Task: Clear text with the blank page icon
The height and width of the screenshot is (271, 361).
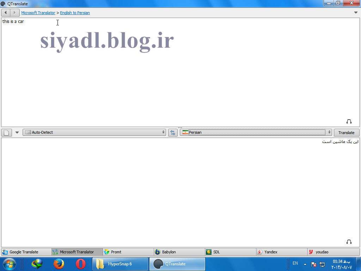Action: [x=6, y=133]
